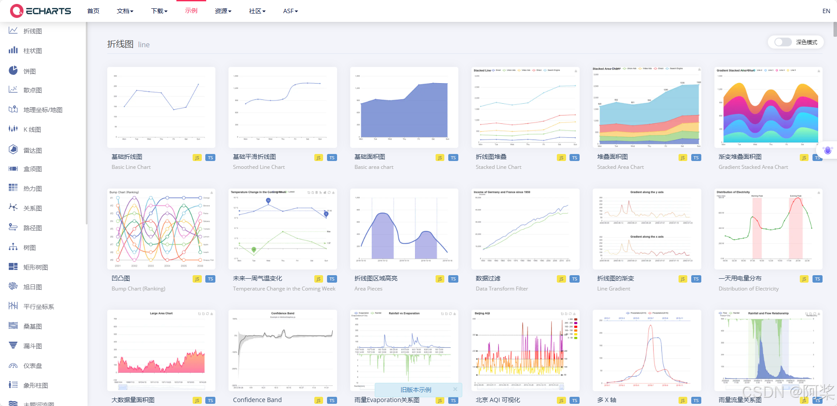Enable 深色模式 dark mode switch
837x406 pixels.
782,42
